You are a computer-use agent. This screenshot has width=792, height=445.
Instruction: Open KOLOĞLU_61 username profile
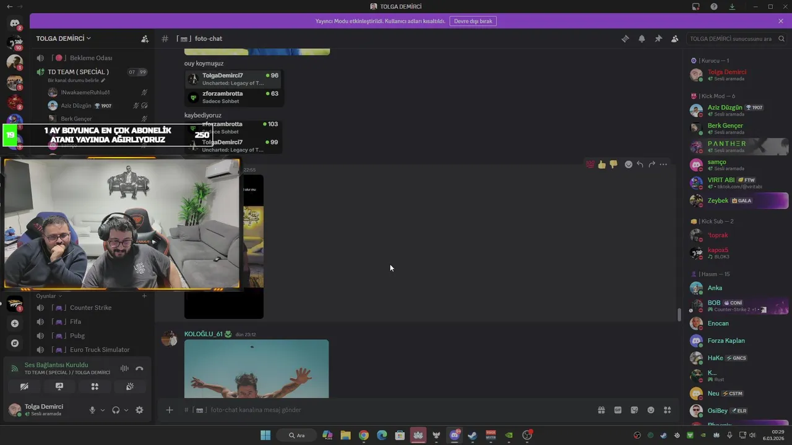pyautogui.click(x=202, y=334)
